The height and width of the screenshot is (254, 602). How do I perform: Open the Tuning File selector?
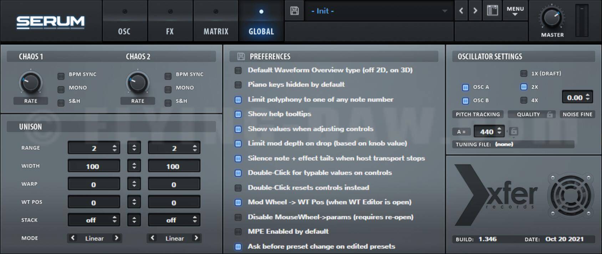coord(513,144)
